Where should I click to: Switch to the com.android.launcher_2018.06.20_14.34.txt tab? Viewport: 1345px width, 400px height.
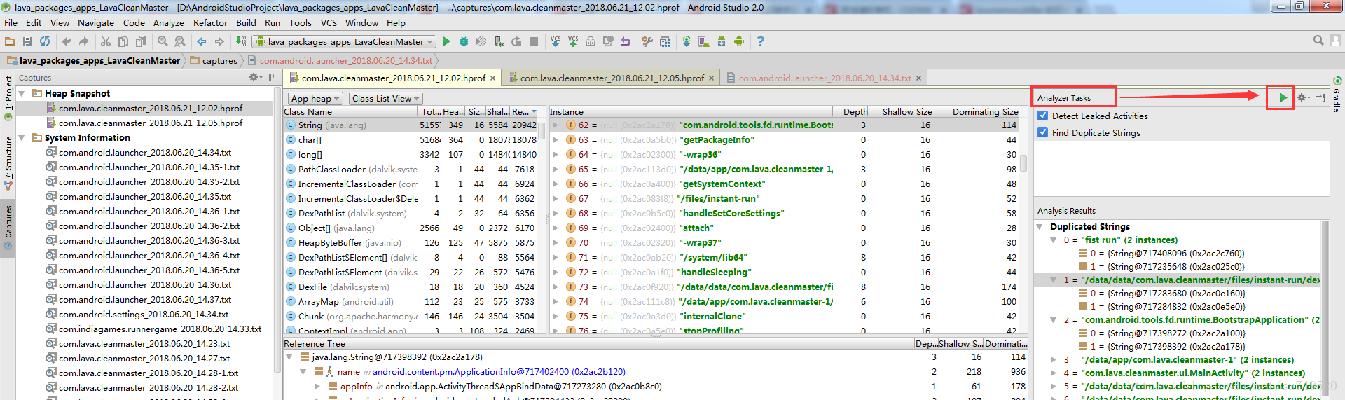(825, 78)
